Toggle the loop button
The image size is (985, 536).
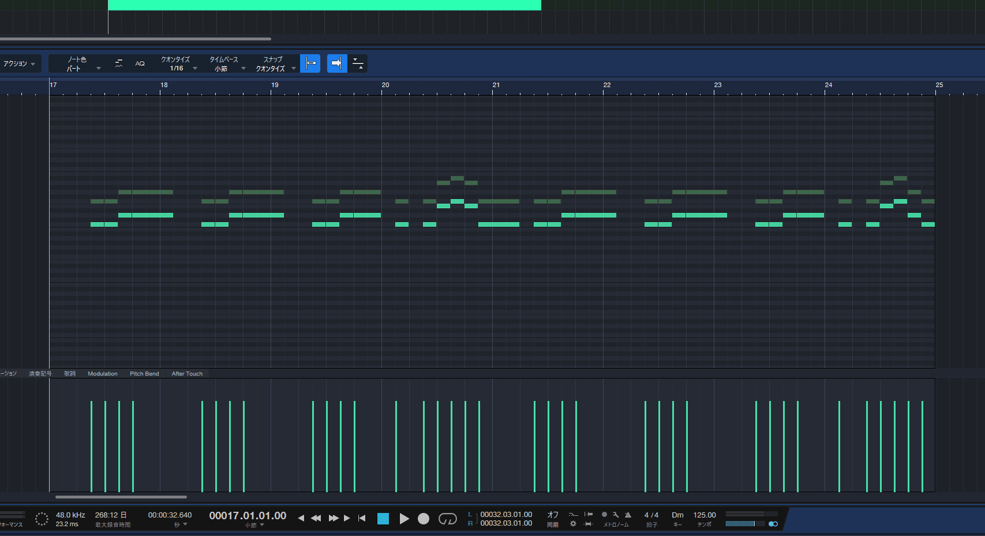tap(448, 519)
